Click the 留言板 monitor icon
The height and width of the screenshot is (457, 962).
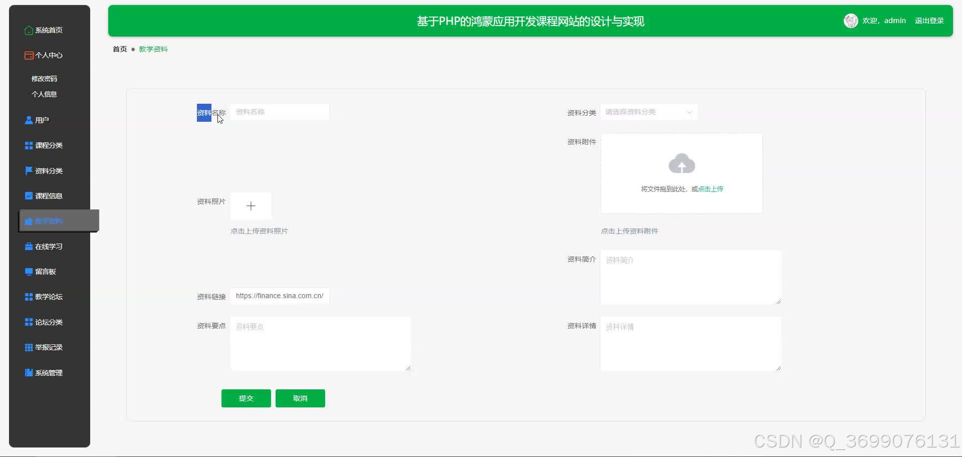pyautogui.click(x=29, y=272)
